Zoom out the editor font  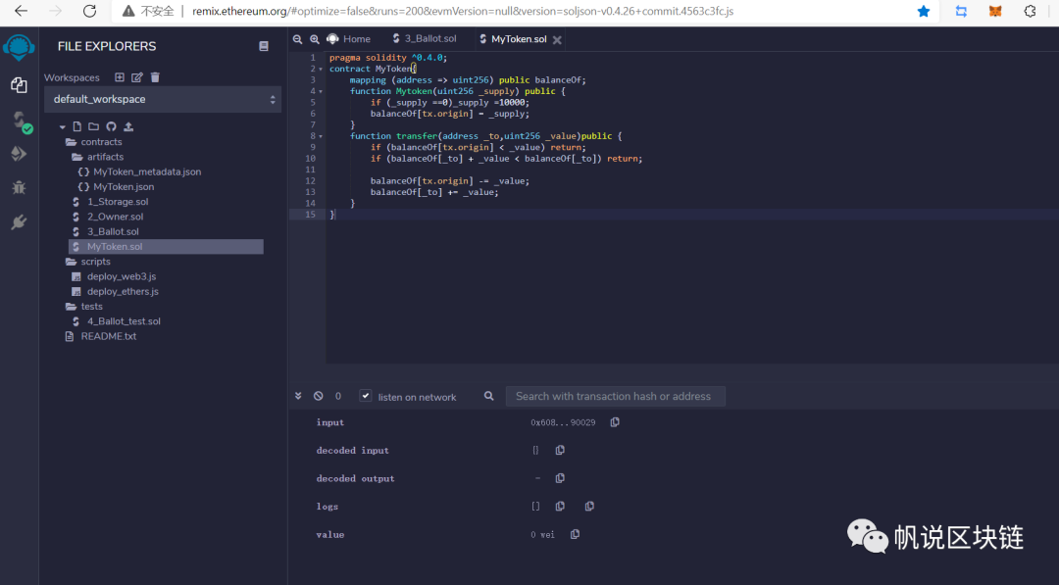[297, 39]
